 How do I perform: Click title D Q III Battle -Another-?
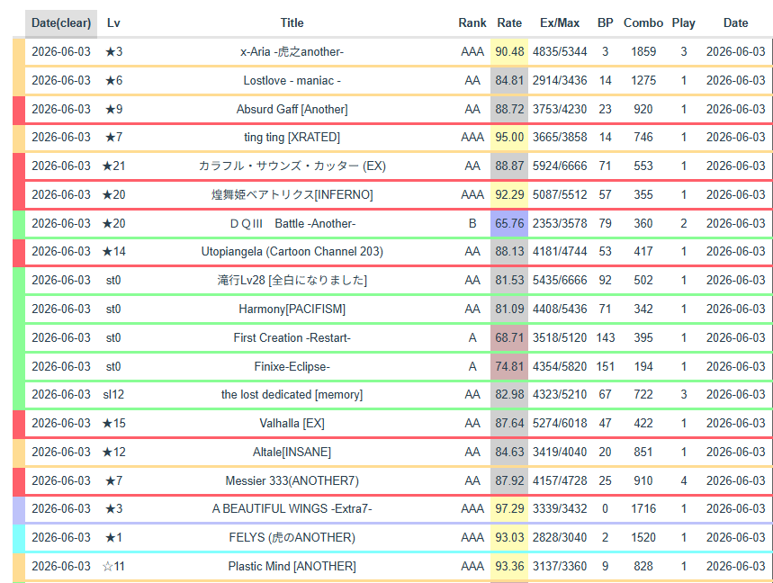[292, 223]
